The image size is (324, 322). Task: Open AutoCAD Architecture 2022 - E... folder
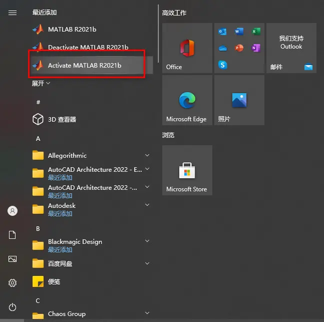(x=92, y=173)
